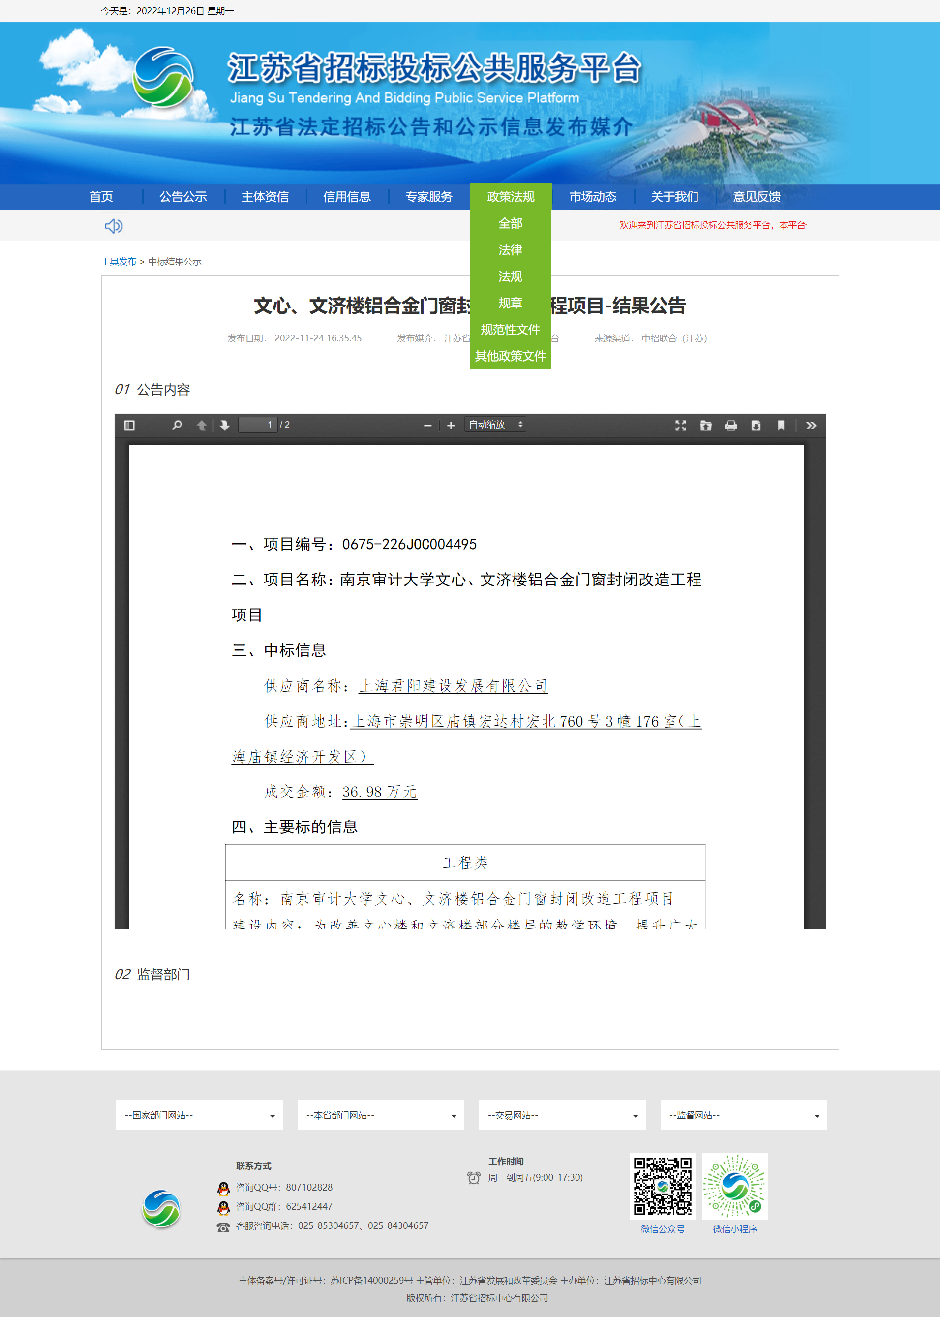
Task: Open the 政策法规 nav item
Action: click(x=511, y=197)
